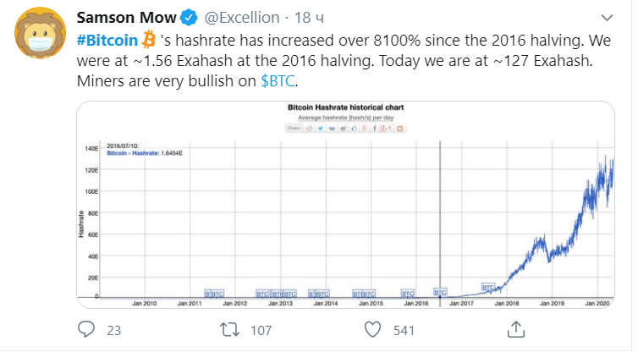Click the Samson Mow display name

[x=127, y=17]
